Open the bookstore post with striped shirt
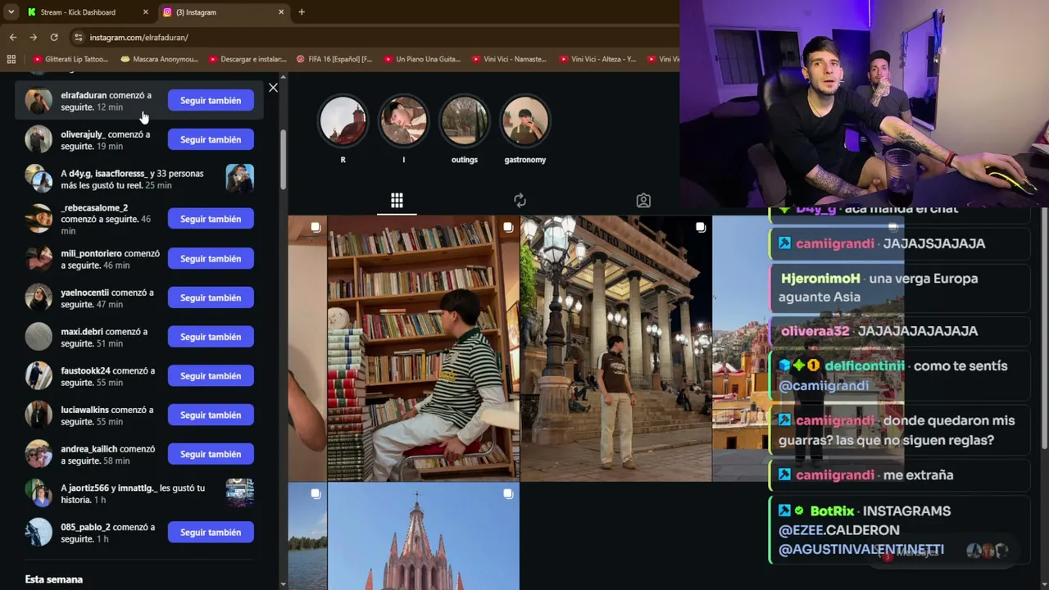This screenshot has height=590, width=1049. pos(423,348)
